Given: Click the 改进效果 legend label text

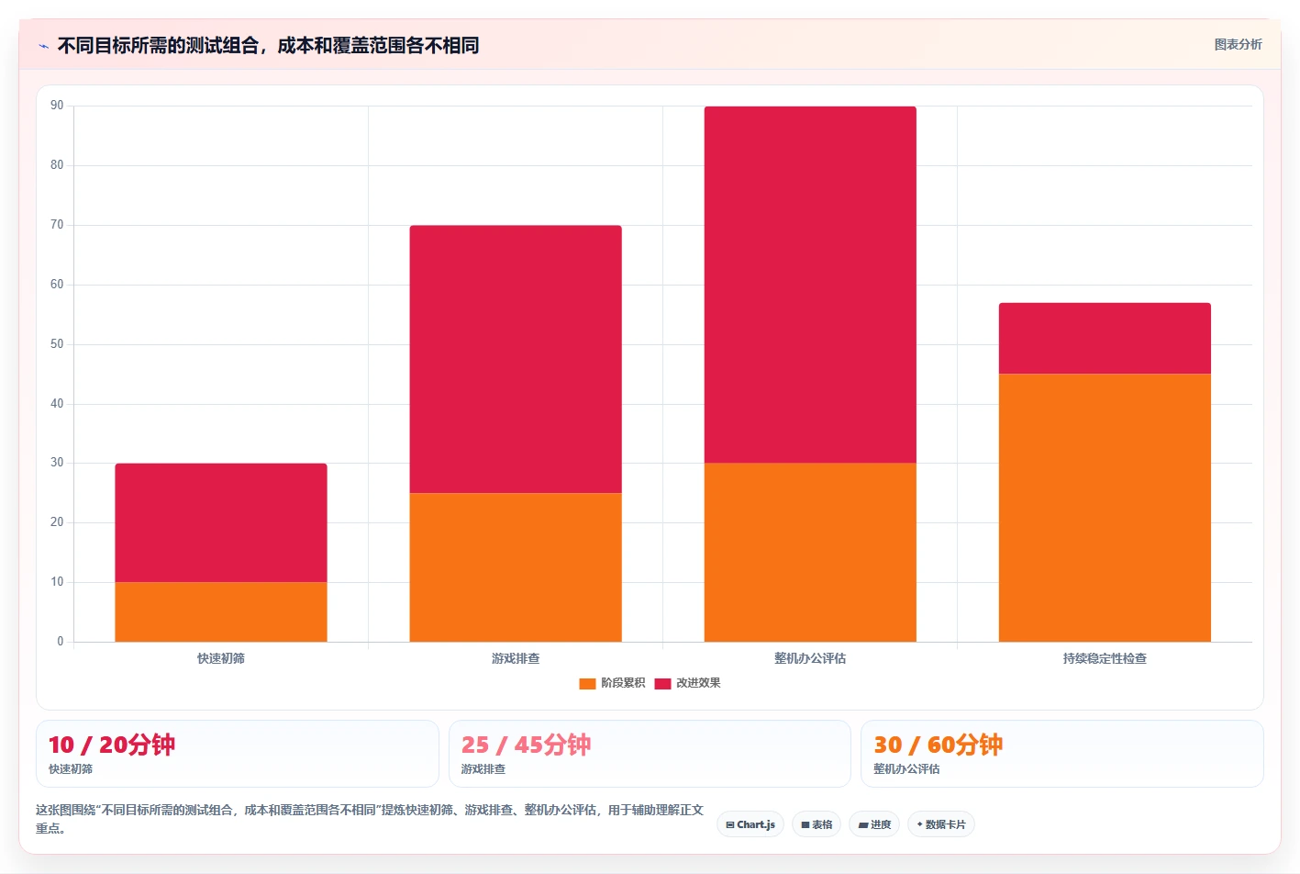Looking at the screenshot, I should [x=698, y=683].
